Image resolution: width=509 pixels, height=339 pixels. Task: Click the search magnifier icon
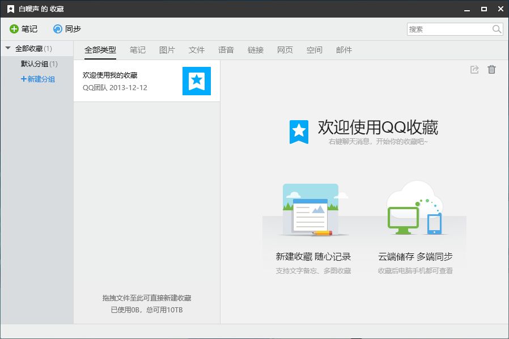497,29
